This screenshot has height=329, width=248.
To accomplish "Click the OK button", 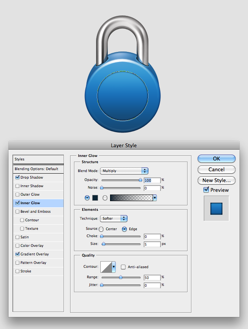I will (217, 158).
